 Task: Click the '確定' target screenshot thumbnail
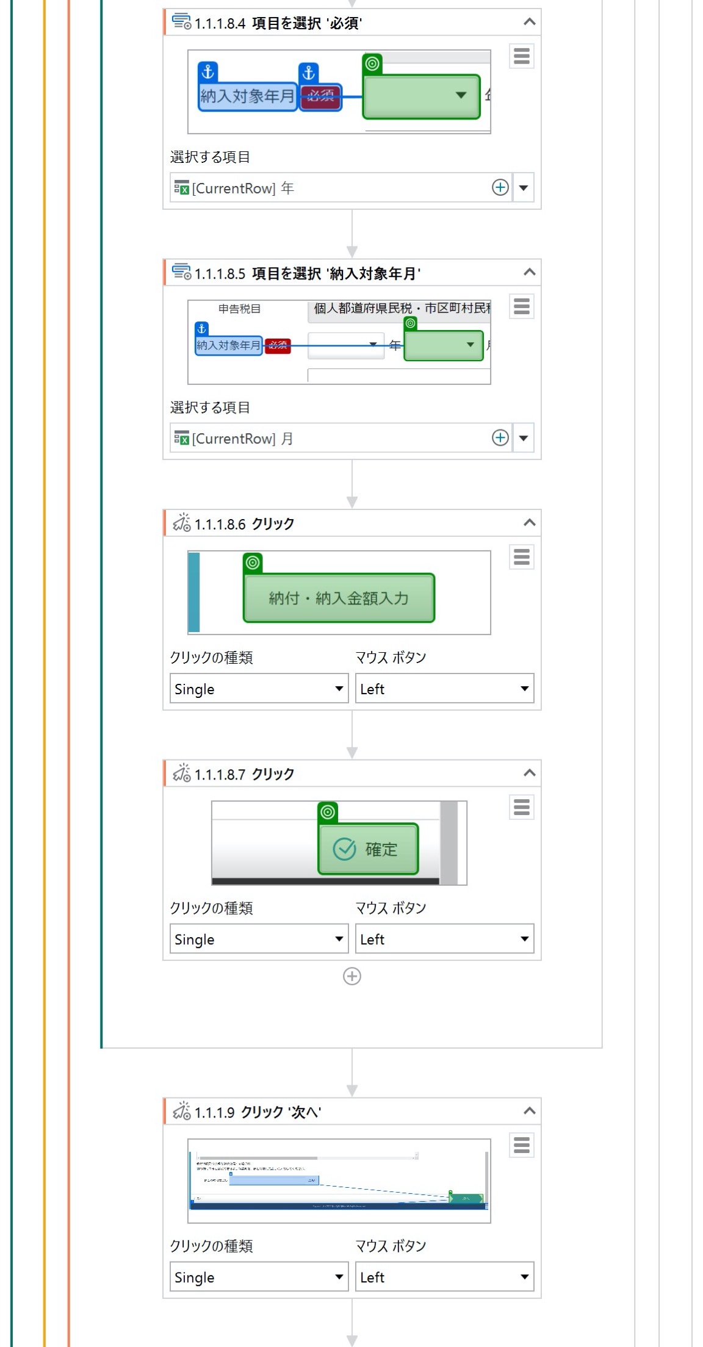tap(339, 842)
